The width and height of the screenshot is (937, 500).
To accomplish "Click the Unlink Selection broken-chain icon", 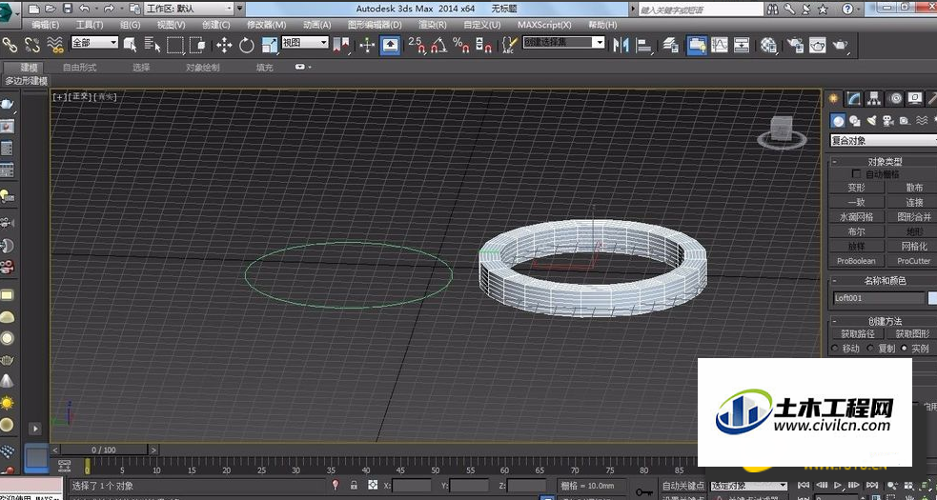I will click(x=32, y=44).
